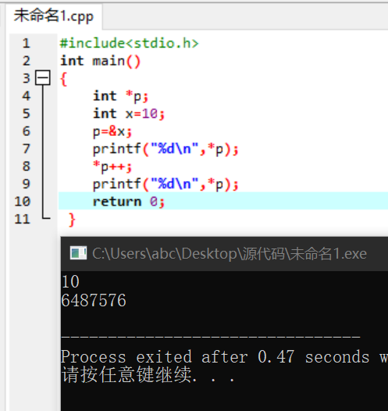Collapse the main function fold at line 3

pos(43,77)
